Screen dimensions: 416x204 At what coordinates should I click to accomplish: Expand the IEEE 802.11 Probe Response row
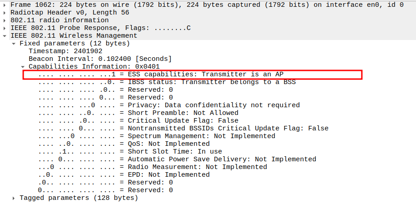[5, 28]
